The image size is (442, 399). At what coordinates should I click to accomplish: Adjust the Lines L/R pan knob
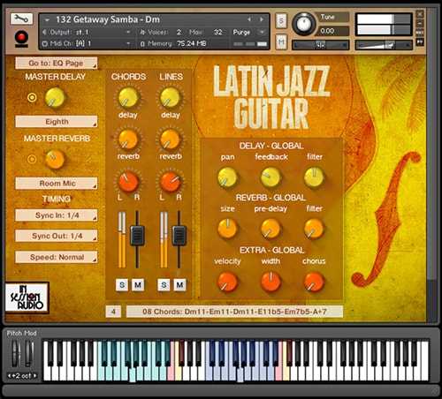click(x=171, y=182)
